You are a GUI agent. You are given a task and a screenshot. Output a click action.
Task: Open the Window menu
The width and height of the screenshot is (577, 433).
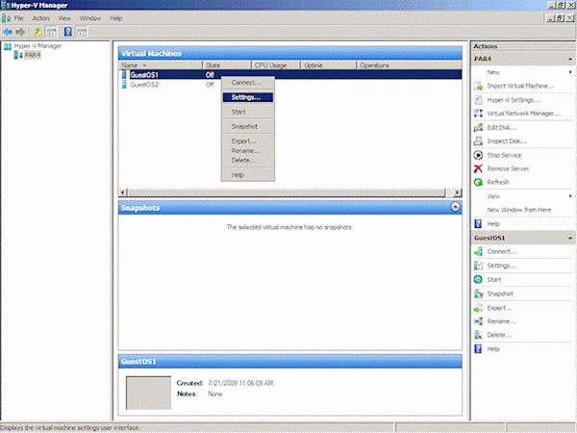[90, 18]
